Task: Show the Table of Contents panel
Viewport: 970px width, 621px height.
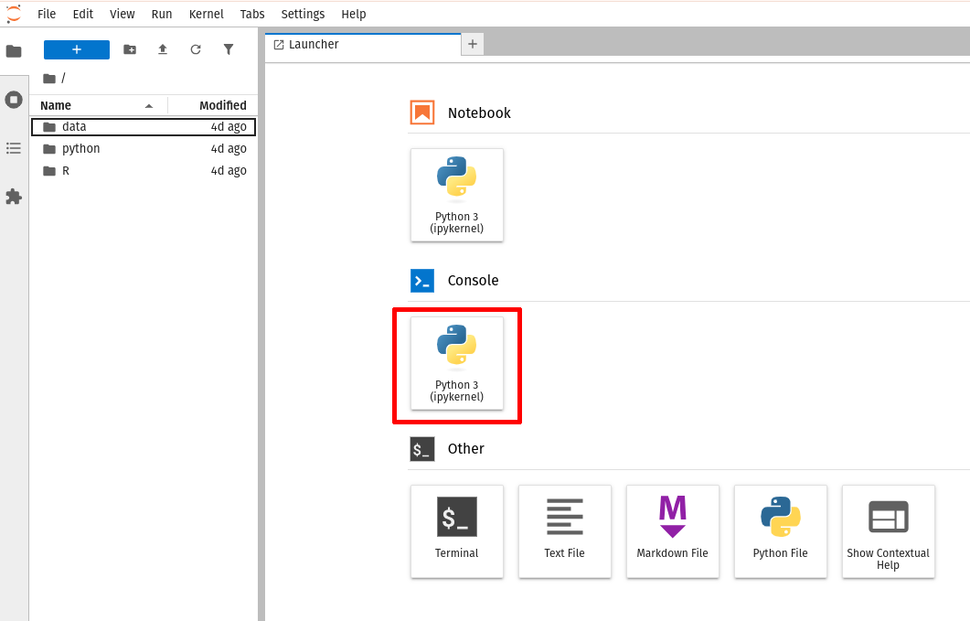Action: (x=14, y=148)
